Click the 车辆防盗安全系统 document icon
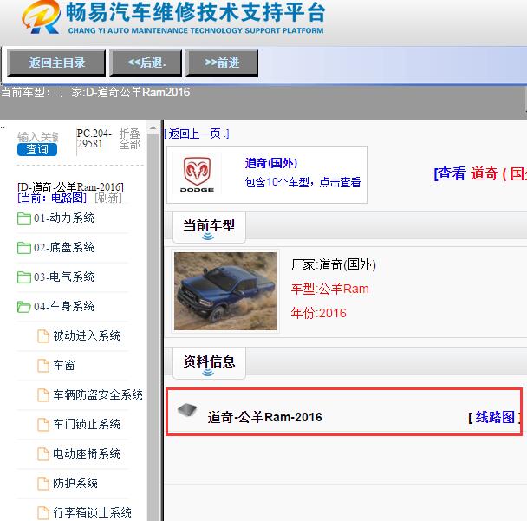 [43, 395]
